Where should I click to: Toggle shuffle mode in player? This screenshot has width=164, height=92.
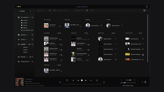point(91,80)
